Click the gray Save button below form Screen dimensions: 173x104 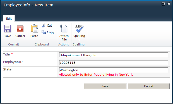pos(105,86)
